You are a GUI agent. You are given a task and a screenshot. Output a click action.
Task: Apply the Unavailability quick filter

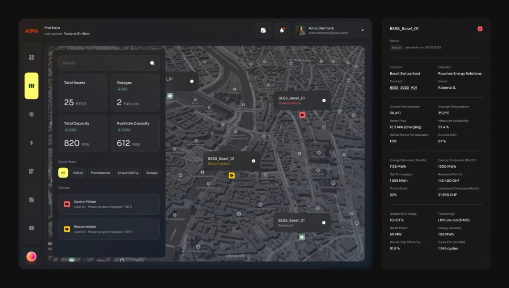128,173
